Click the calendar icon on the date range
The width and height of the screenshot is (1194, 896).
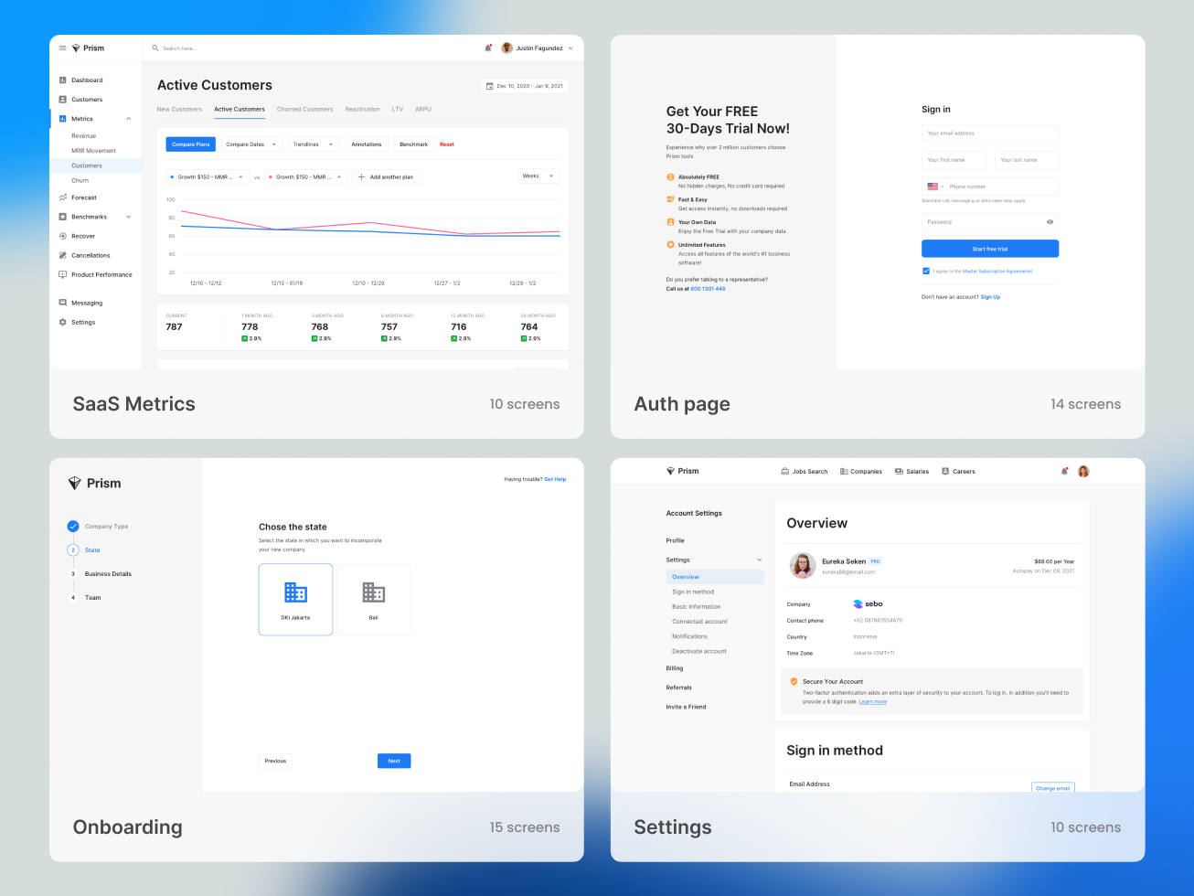(490, 85)
